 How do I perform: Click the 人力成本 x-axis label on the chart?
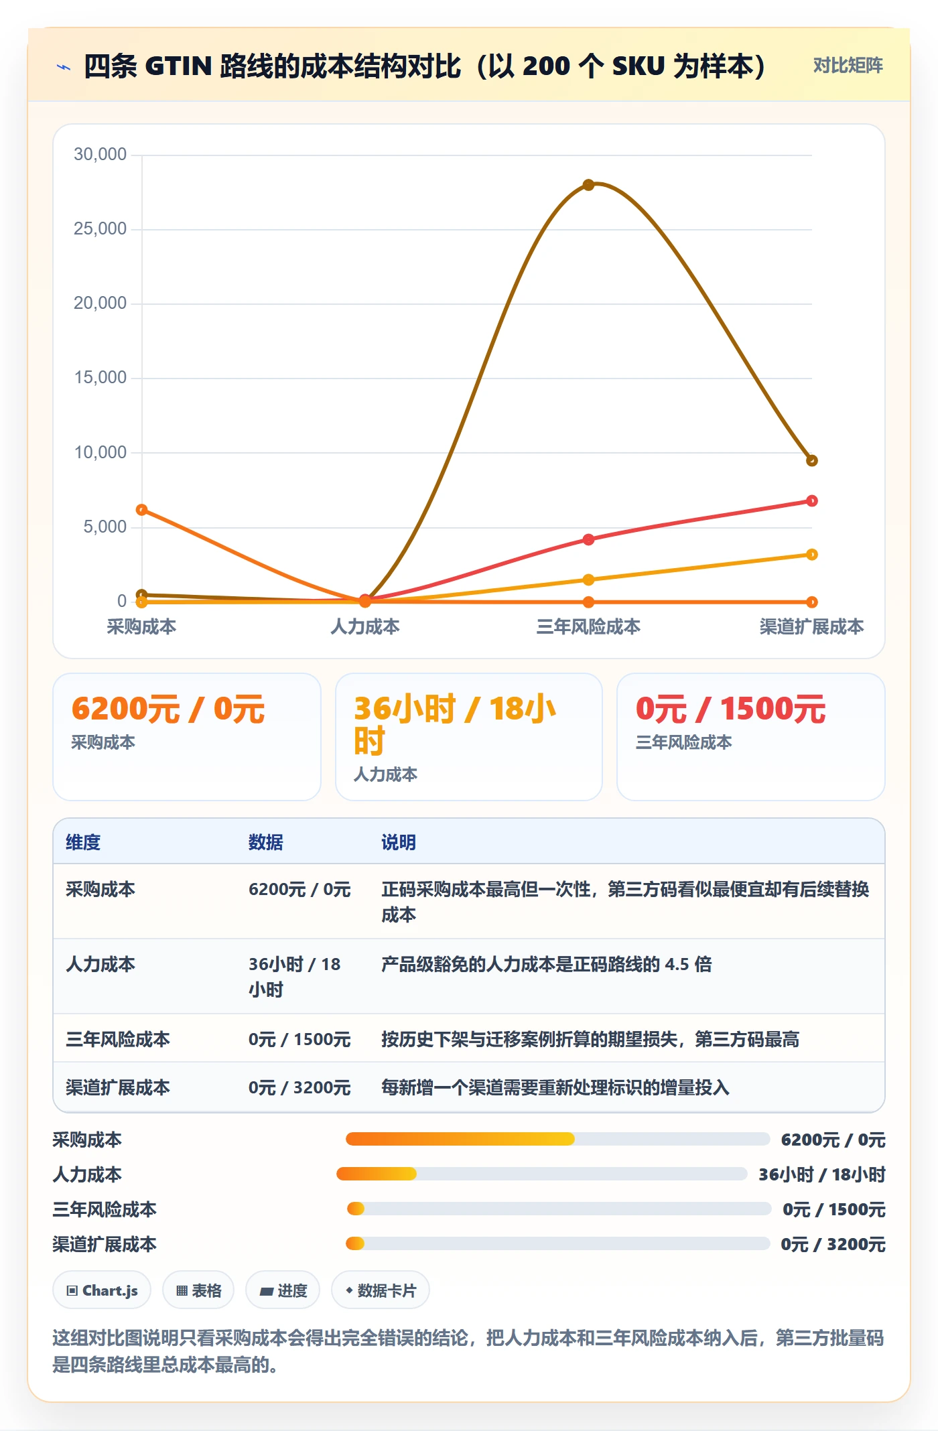pyautogui.click(x=365, y=627)
